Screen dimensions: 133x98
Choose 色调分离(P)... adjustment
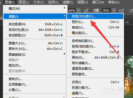click(95, 88)
